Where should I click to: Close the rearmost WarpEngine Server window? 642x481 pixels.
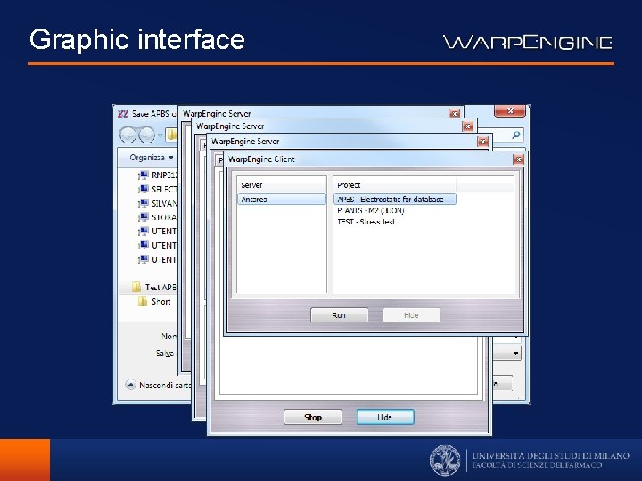pos(454,113)
